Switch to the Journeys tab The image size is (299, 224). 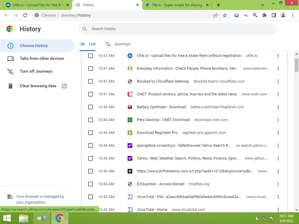point(118,44)
